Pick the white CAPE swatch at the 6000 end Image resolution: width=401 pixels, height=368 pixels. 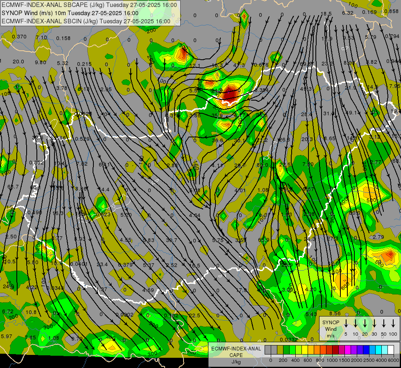390,350
